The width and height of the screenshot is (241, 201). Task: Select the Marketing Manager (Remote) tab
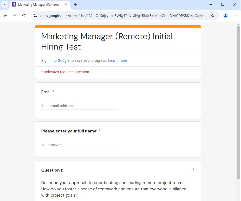coord(39,5)
